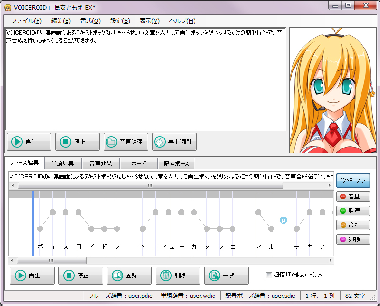Register the phrase with the 登録 button
The height and width of the screenshot is (306, 380).
pos(129,276)
